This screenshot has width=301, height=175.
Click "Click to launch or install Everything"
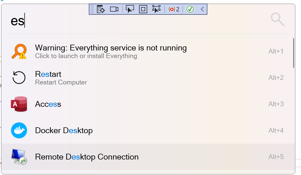pyautogui.click(x=86, y=56)
